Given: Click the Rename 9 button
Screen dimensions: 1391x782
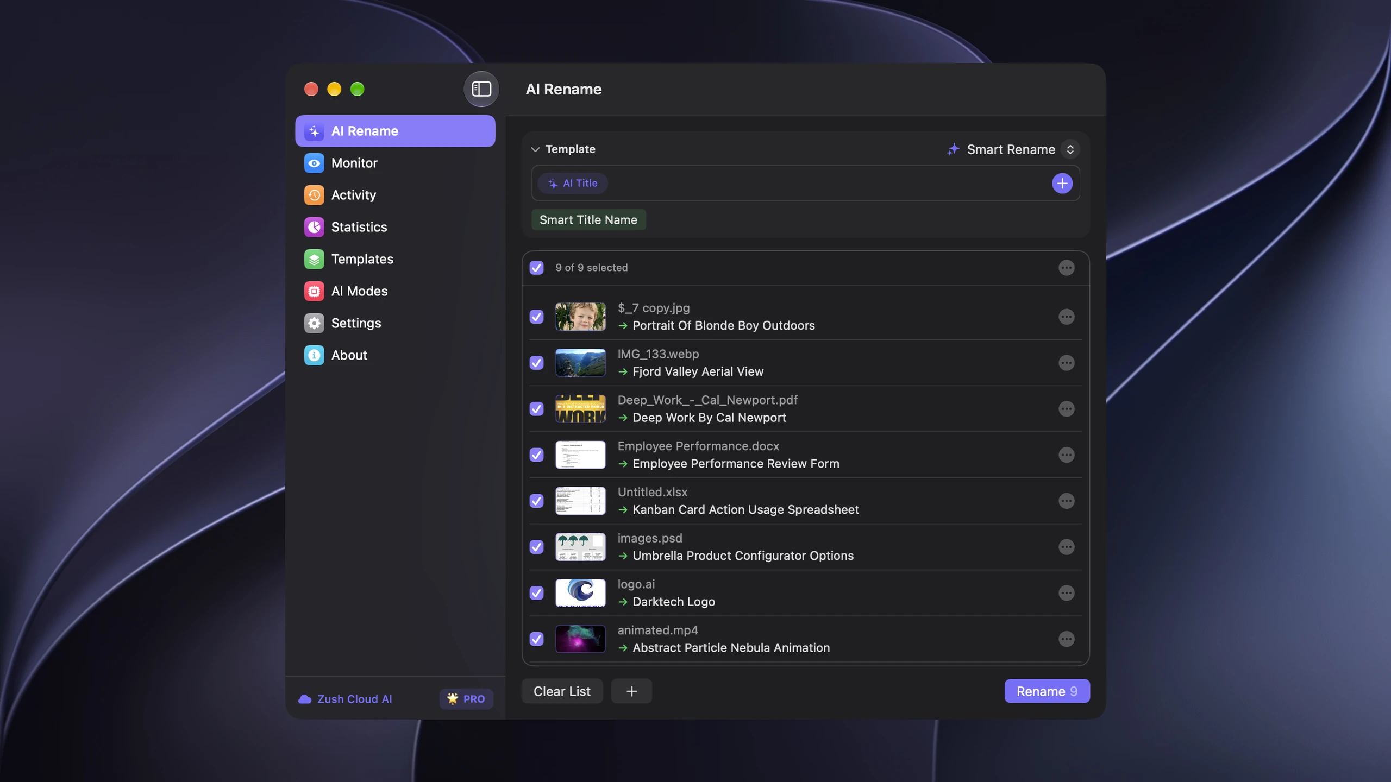Looking at the screenshot, I should pos(1047,691).
